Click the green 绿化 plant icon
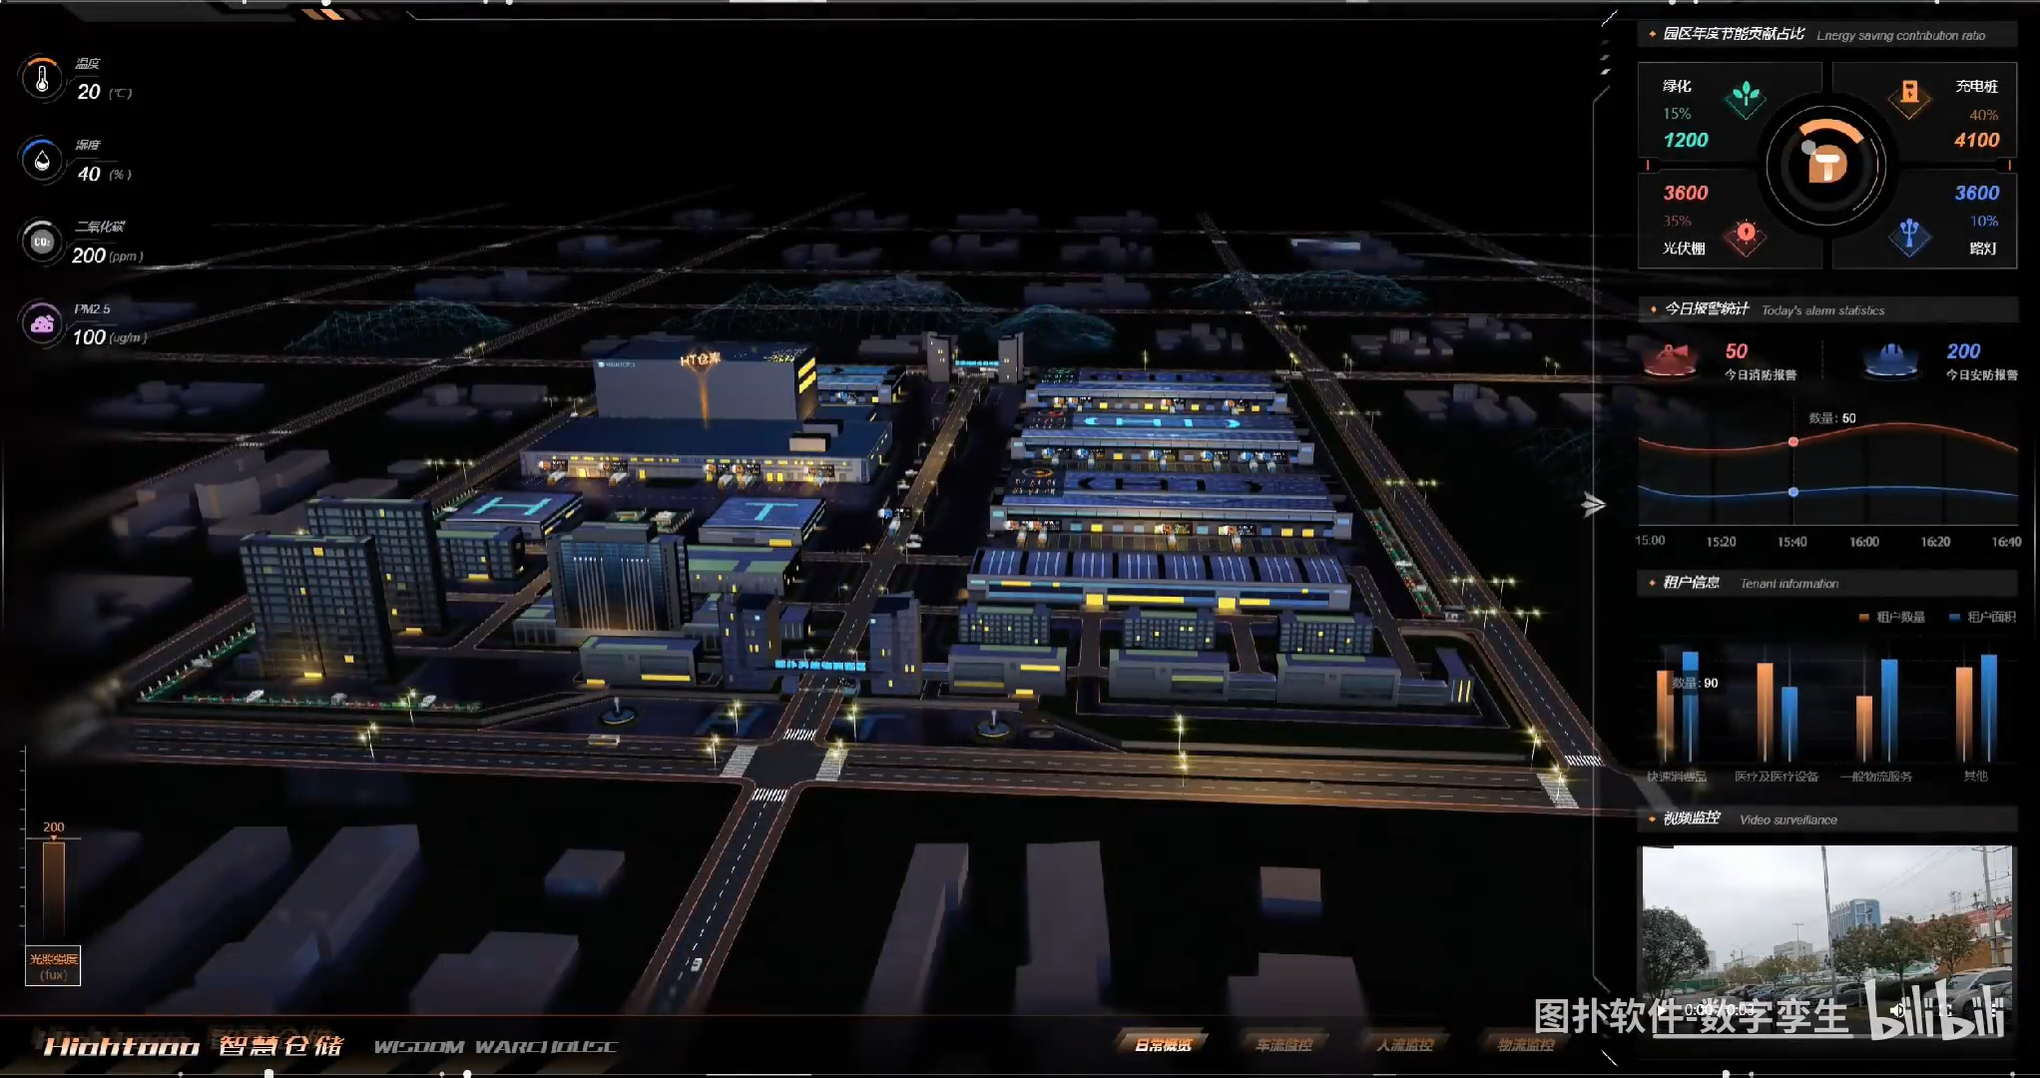 1746,98
